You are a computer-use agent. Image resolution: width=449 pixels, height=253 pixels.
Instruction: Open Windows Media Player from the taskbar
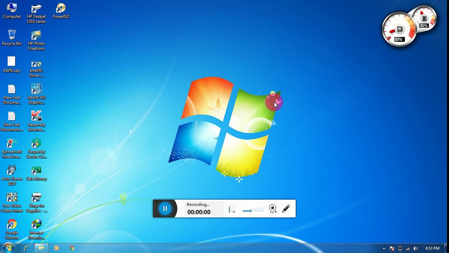(x=56, y=248)
